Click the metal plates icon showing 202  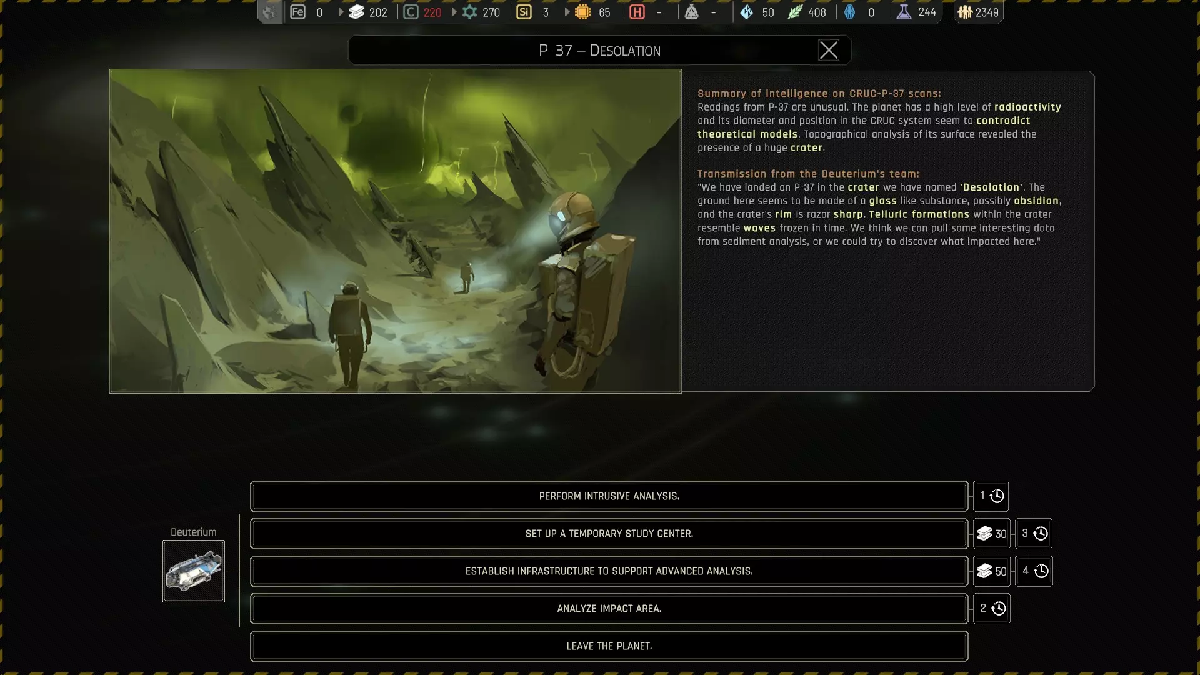[356, 12]
